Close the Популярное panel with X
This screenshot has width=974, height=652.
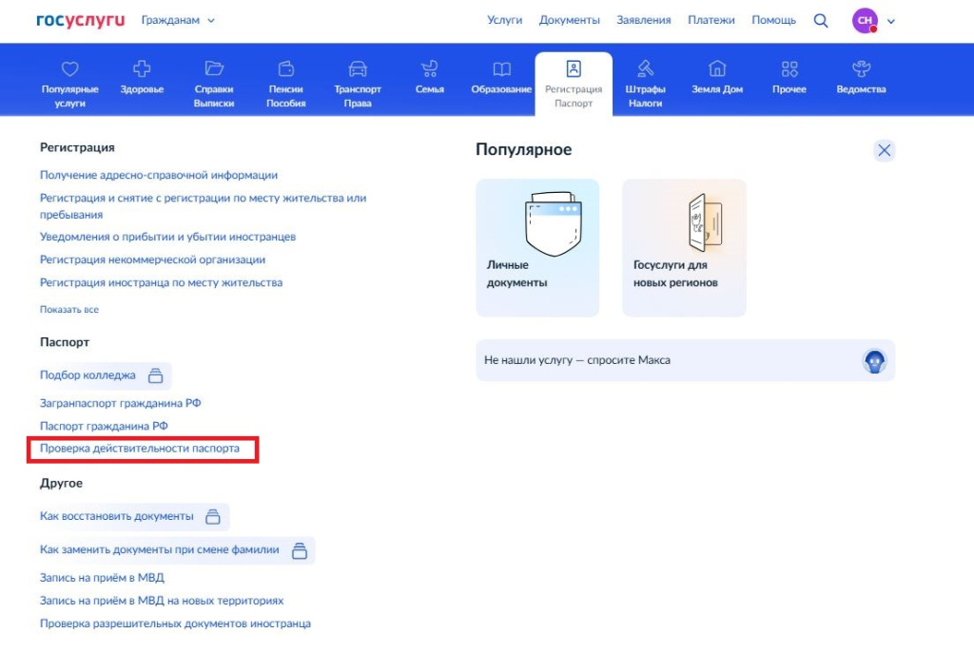click(884, 150)
